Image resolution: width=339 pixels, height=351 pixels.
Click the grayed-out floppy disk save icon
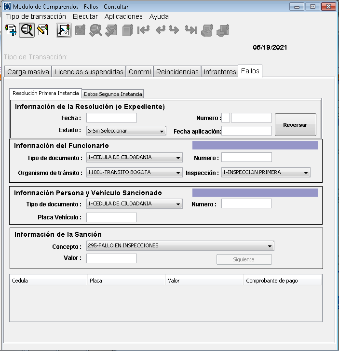[80, 30]
